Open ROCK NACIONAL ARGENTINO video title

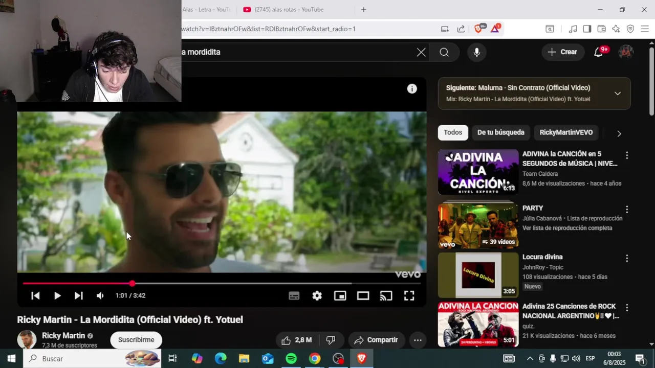[571, 311]
